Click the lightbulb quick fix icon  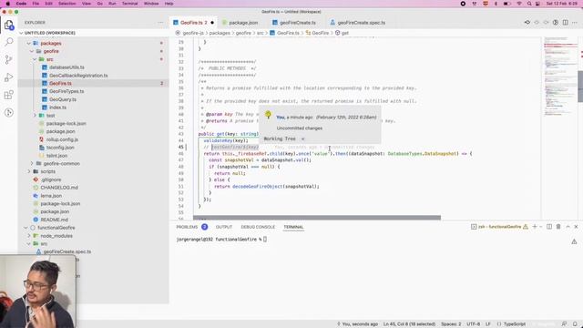point(268,115)
